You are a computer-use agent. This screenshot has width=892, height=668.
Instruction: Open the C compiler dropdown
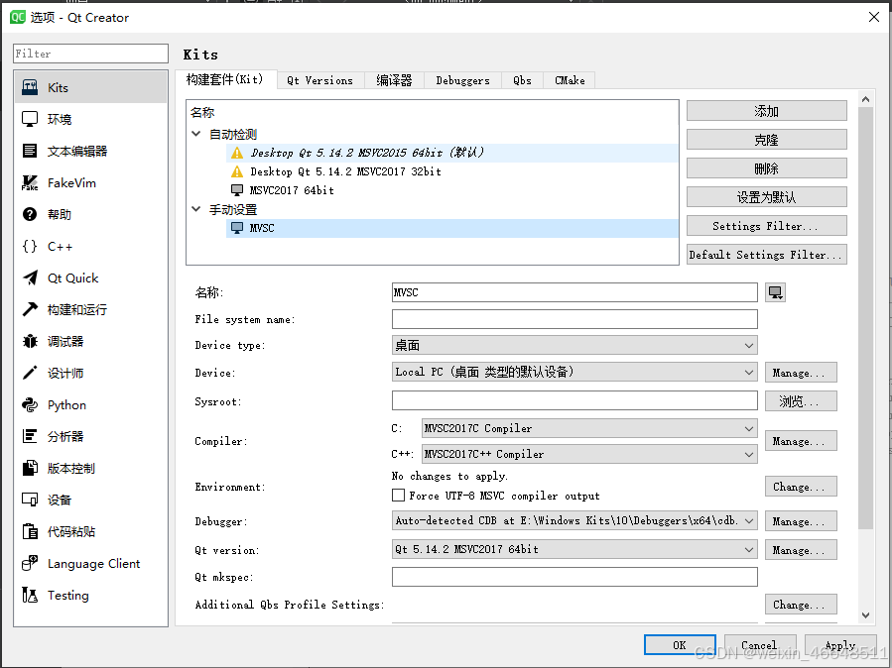(x=589, y=428)
